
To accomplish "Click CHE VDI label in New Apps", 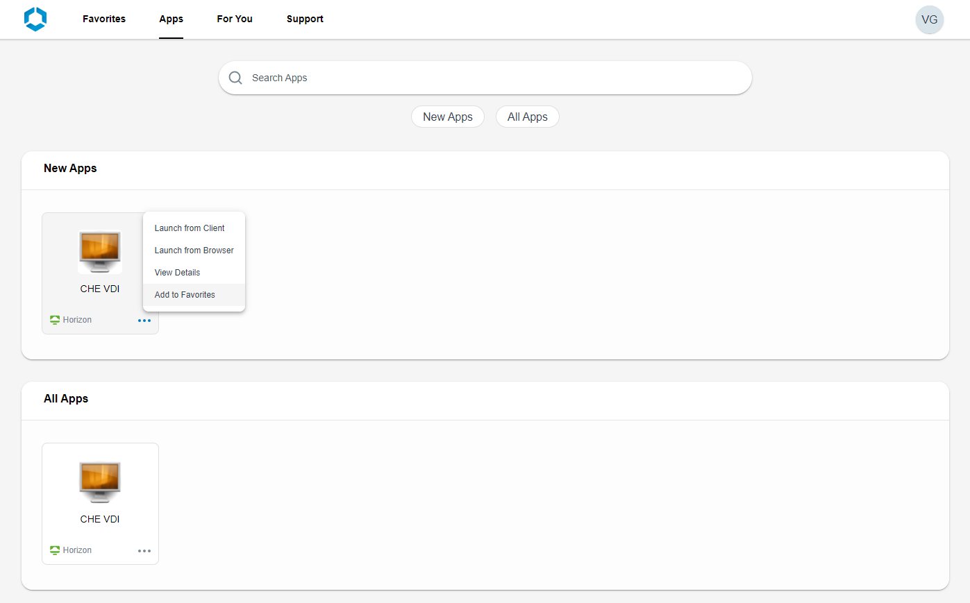I will point(100,289).
